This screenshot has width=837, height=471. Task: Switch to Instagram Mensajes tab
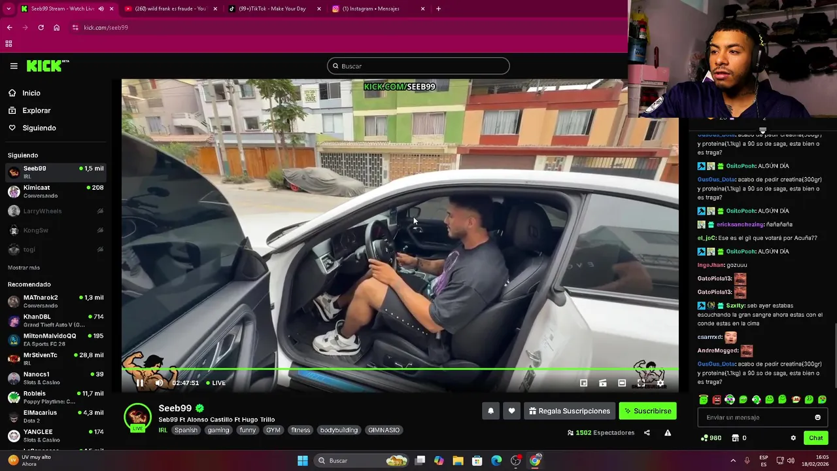tap(378, 9)
